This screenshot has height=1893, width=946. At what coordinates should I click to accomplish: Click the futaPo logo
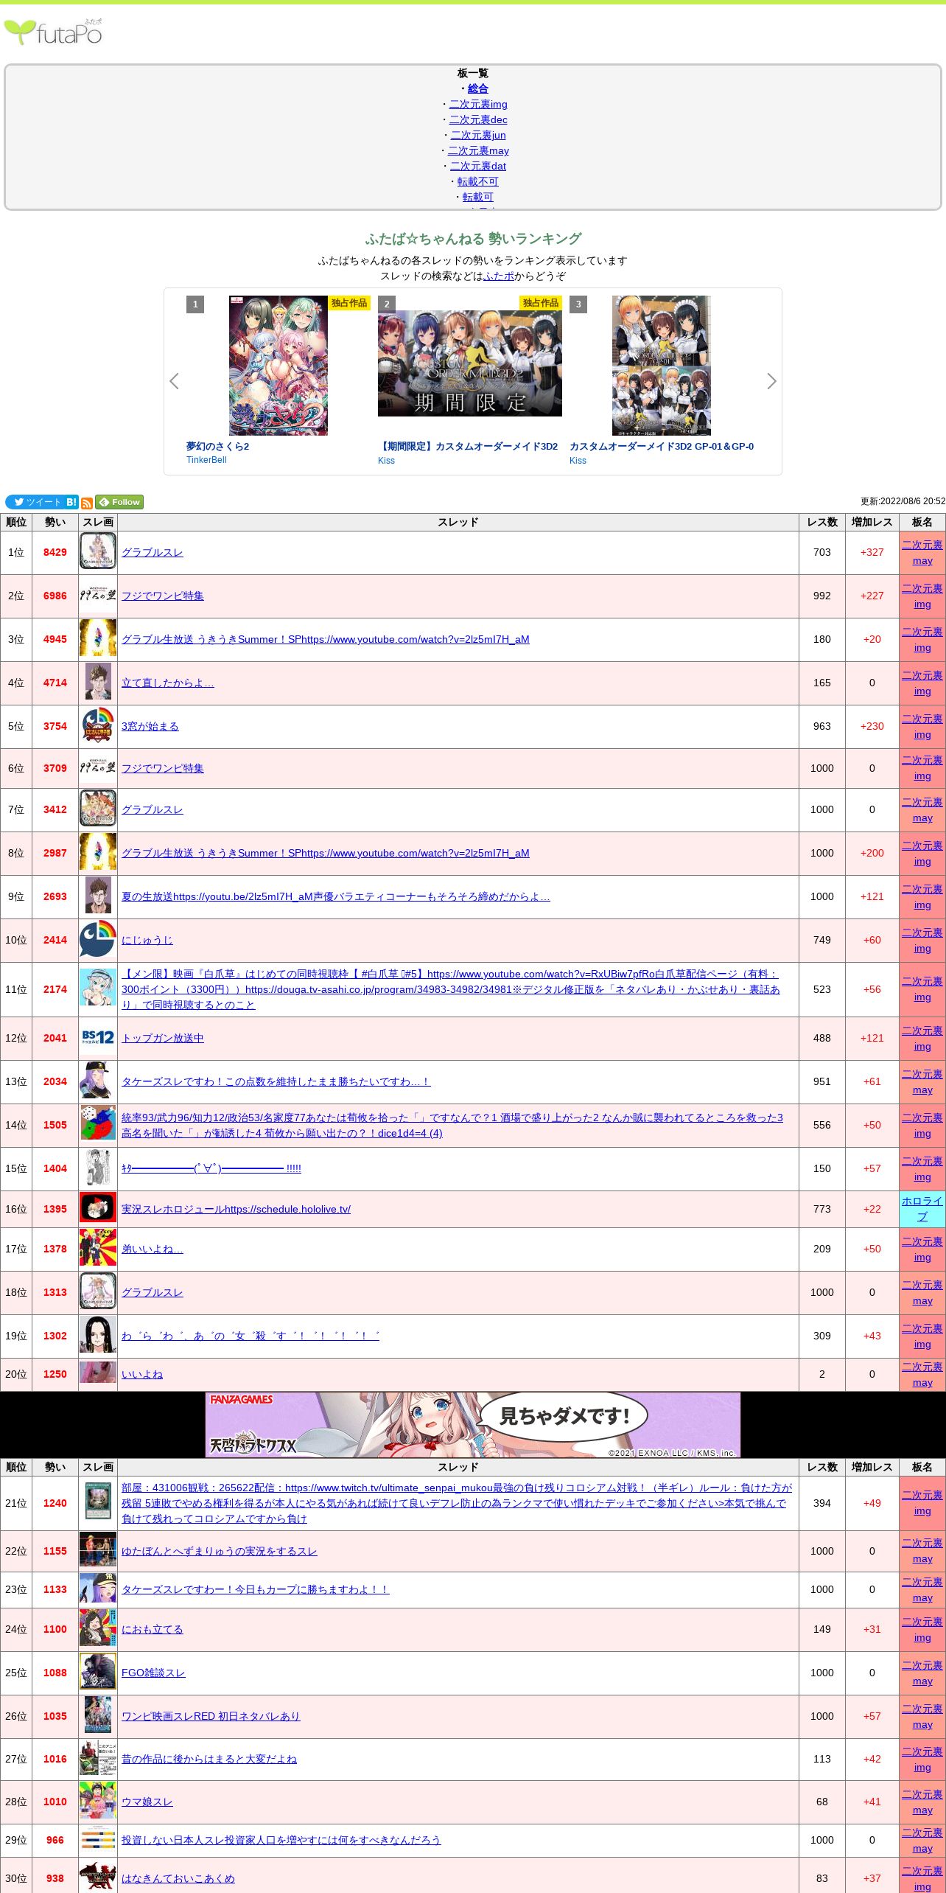pos(53,32)
